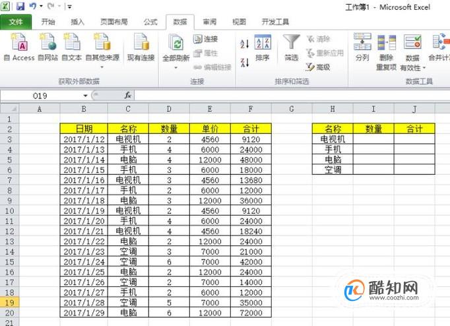The width and height of the screenshot is (450, 326).
Task: Open the Undo history dropdown
Action: [41, 6]
